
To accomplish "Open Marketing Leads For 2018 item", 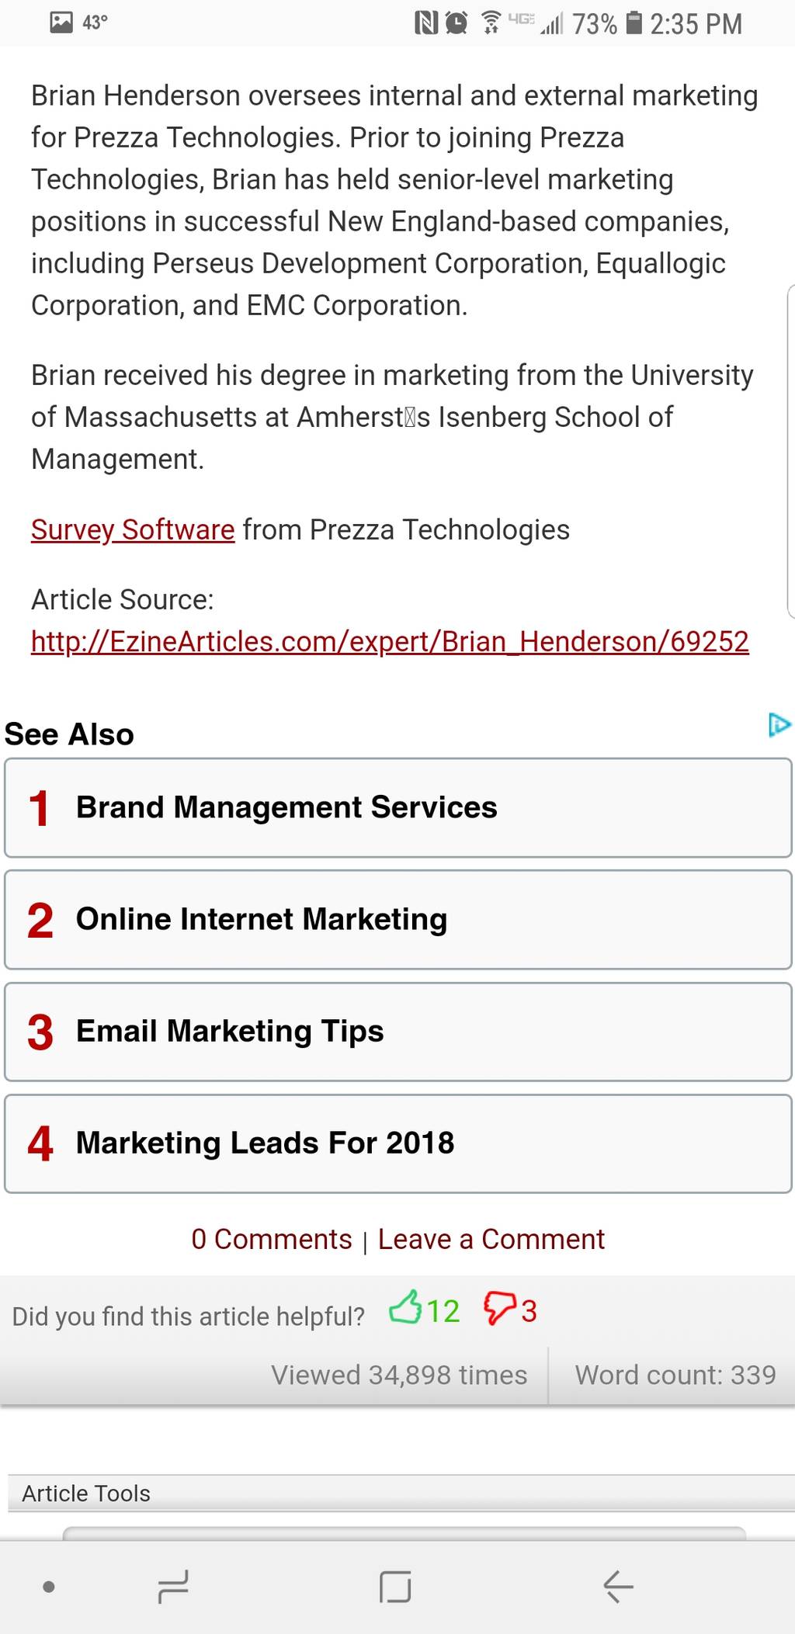I will pos(398,1143).
